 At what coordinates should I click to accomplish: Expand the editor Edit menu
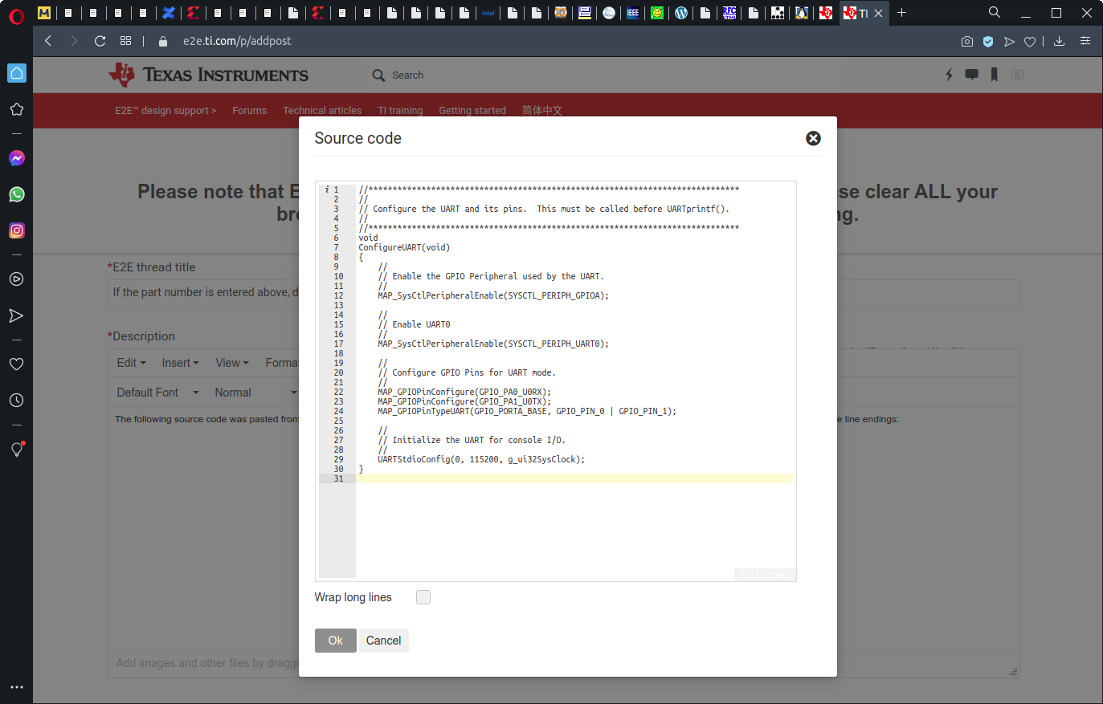tap(131, 363)
